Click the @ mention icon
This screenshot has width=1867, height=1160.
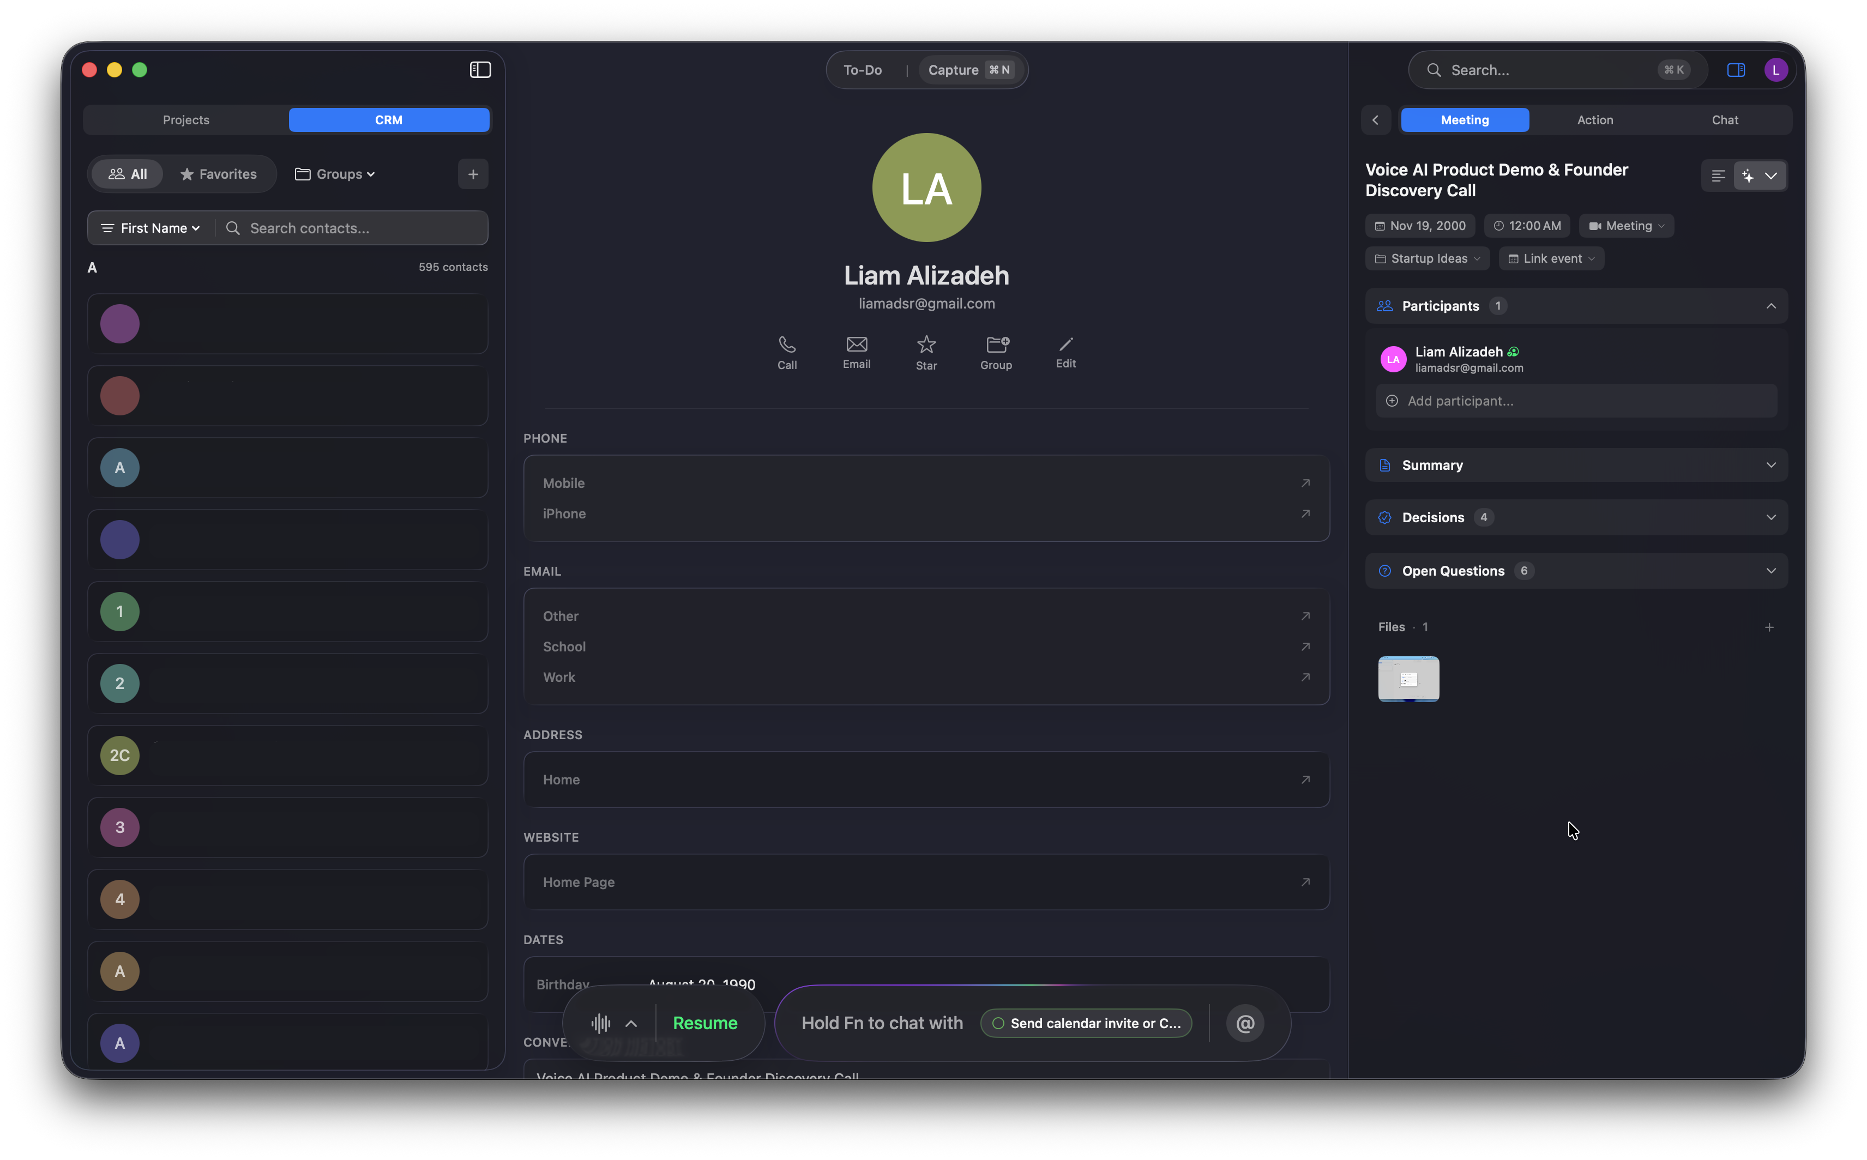click(1245, 1023)
